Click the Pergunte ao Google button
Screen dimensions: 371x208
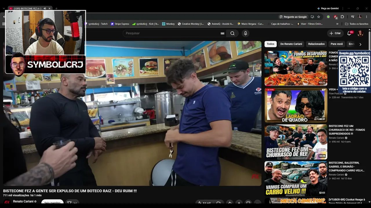(x=293, y=17)
